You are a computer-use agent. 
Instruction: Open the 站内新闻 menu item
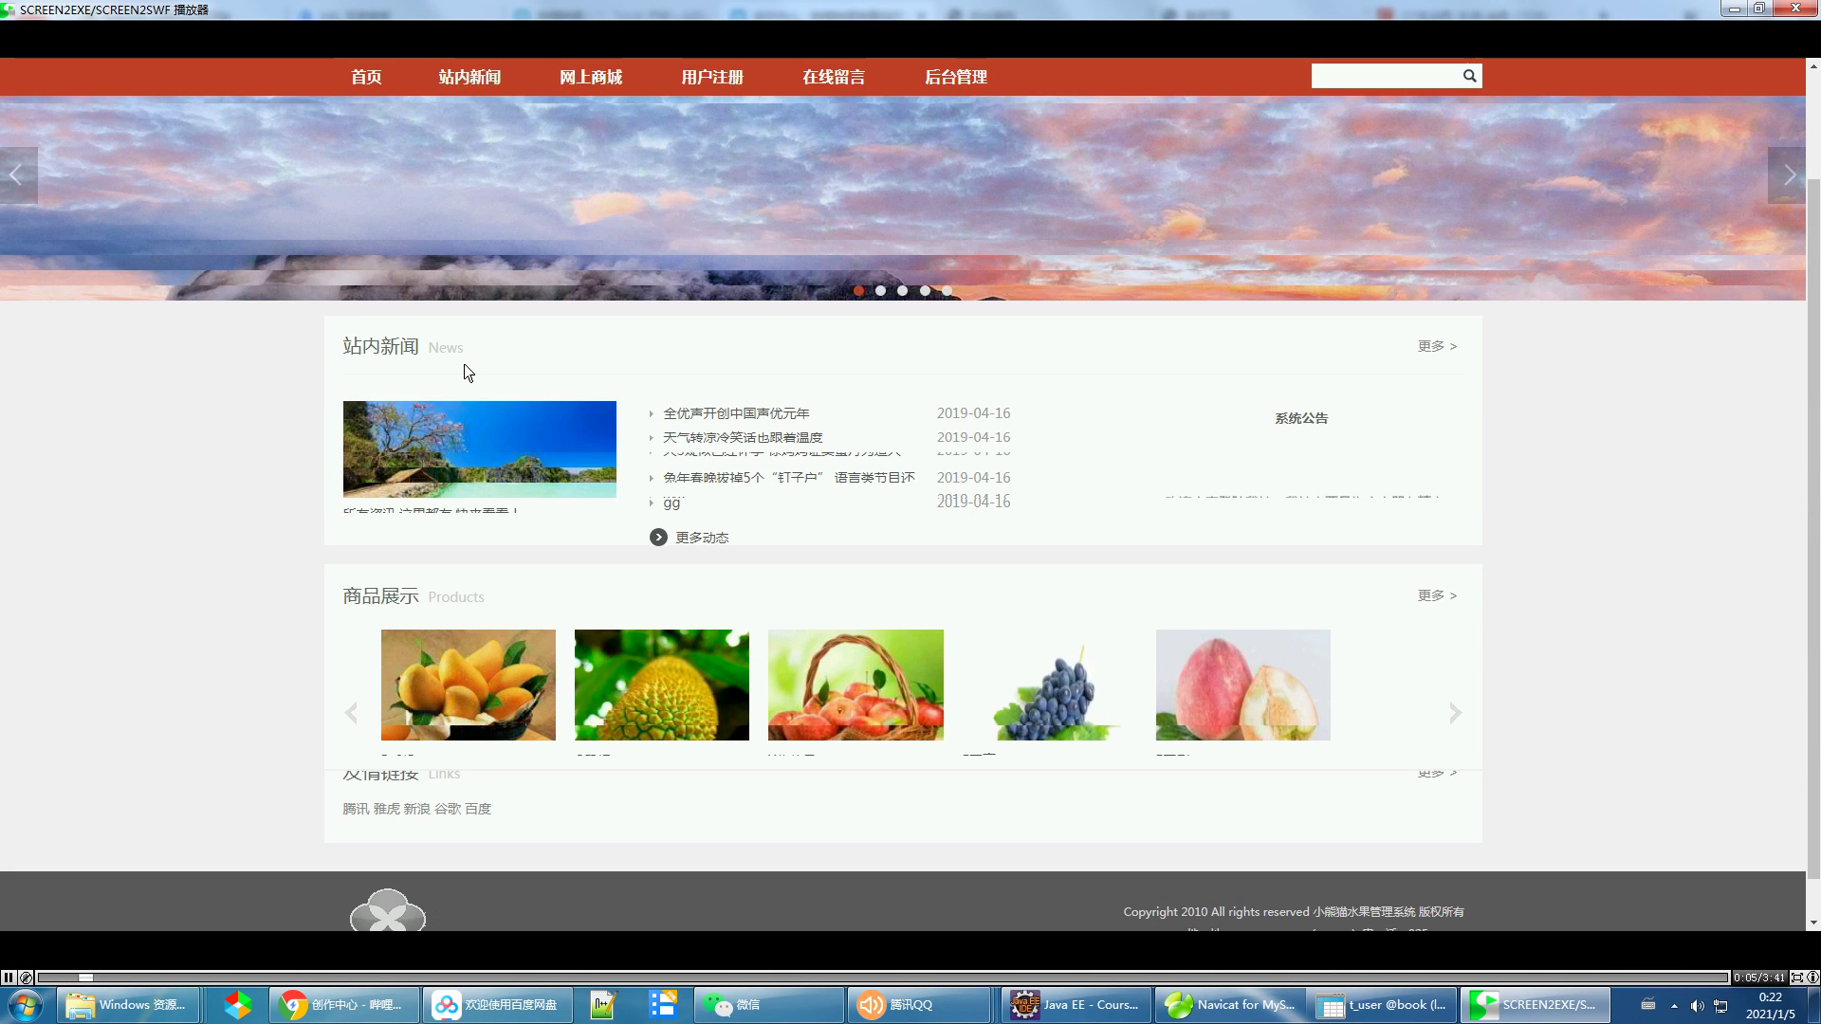[469, 77]
